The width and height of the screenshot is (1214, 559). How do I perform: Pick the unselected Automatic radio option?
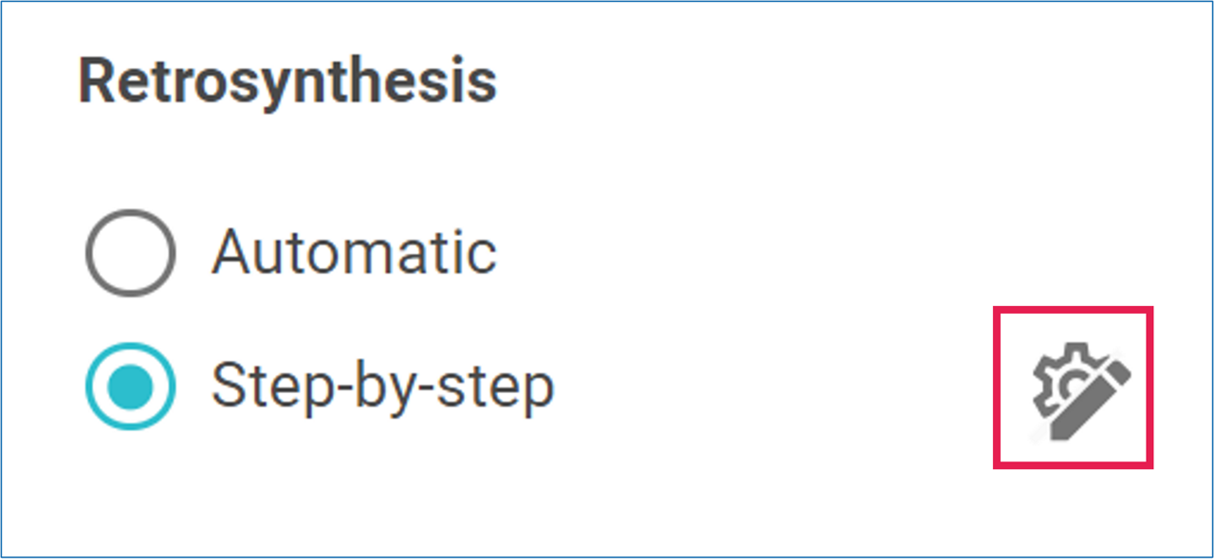[130, 253]
